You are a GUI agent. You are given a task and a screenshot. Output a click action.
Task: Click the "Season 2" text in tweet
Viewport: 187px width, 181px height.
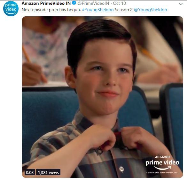point(124,10)
